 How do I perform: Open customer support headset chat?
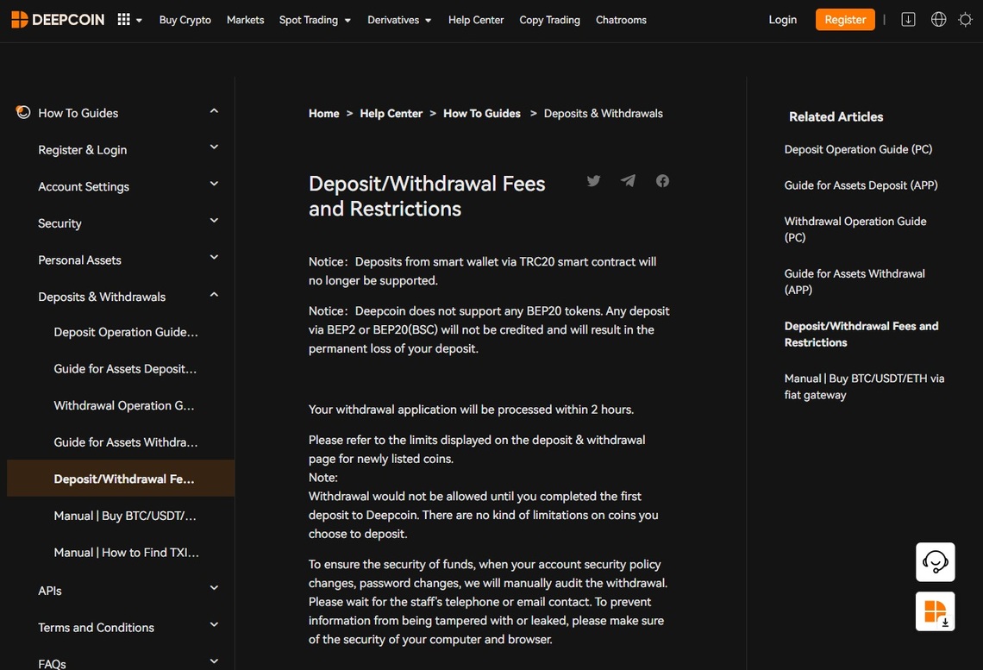point(935,562)
